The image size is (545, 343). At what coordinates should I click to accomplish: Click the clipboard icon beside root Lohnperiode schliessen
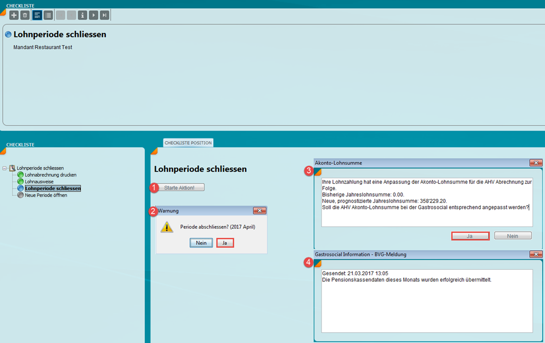[x=12, y=169]
